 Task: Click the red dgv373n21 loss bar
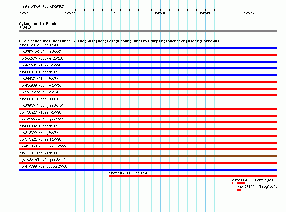[148, 143]
